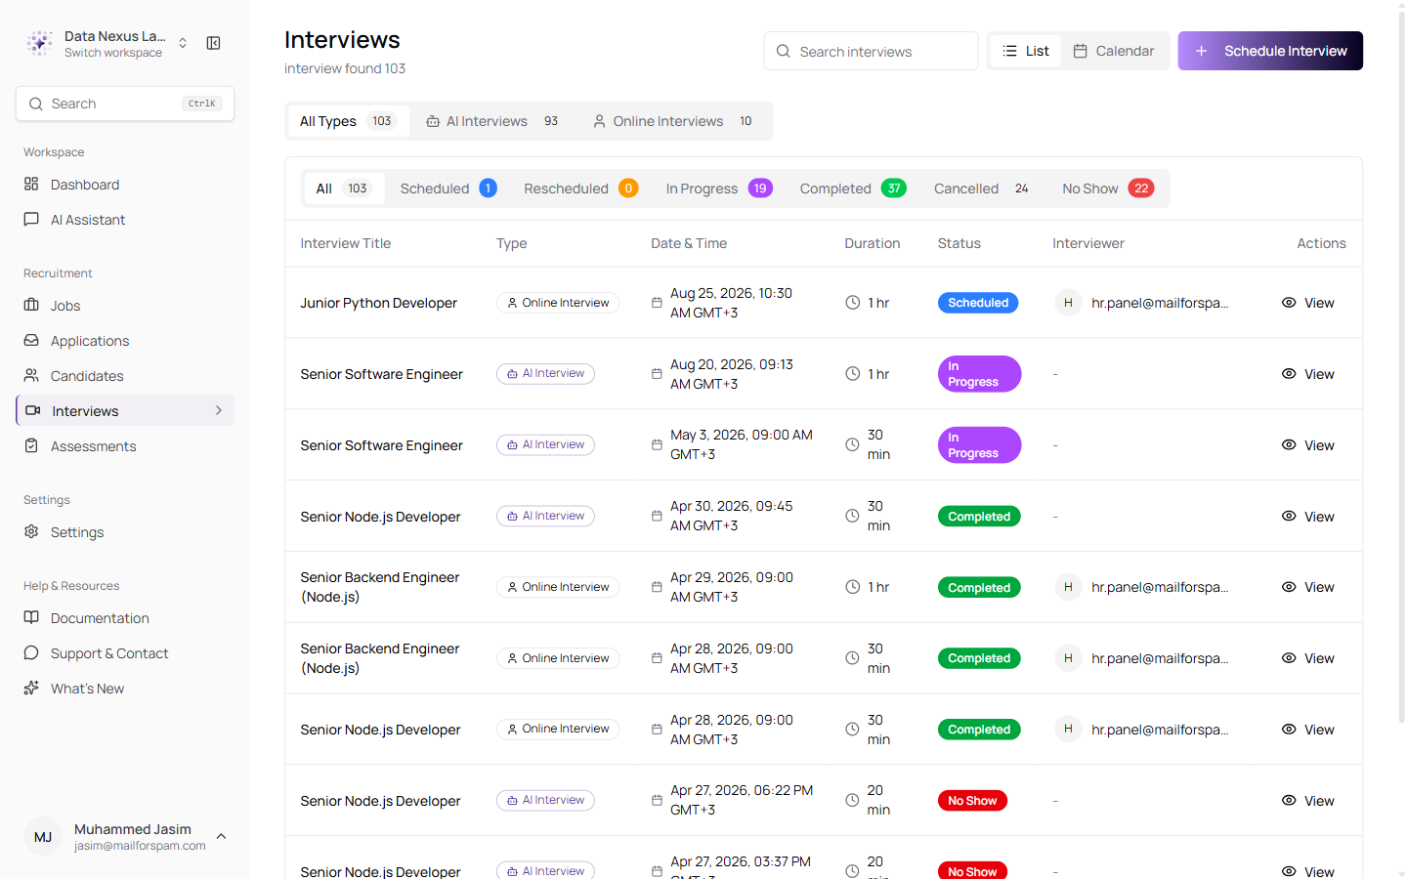Click calendar icon beside Aug 20, 2026 date
This screenshot has height=879, width=1407.
[657, 374]
